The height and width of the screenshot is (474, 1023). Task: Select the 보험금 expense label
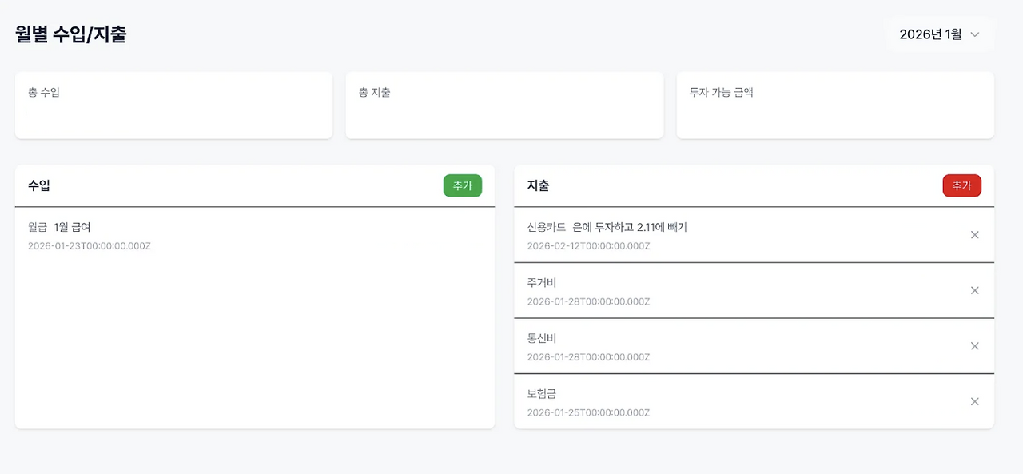542,393
